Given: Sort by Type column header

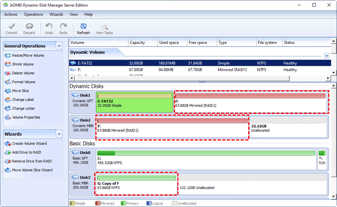Looking at the screenshot, I should click(236, 42).
